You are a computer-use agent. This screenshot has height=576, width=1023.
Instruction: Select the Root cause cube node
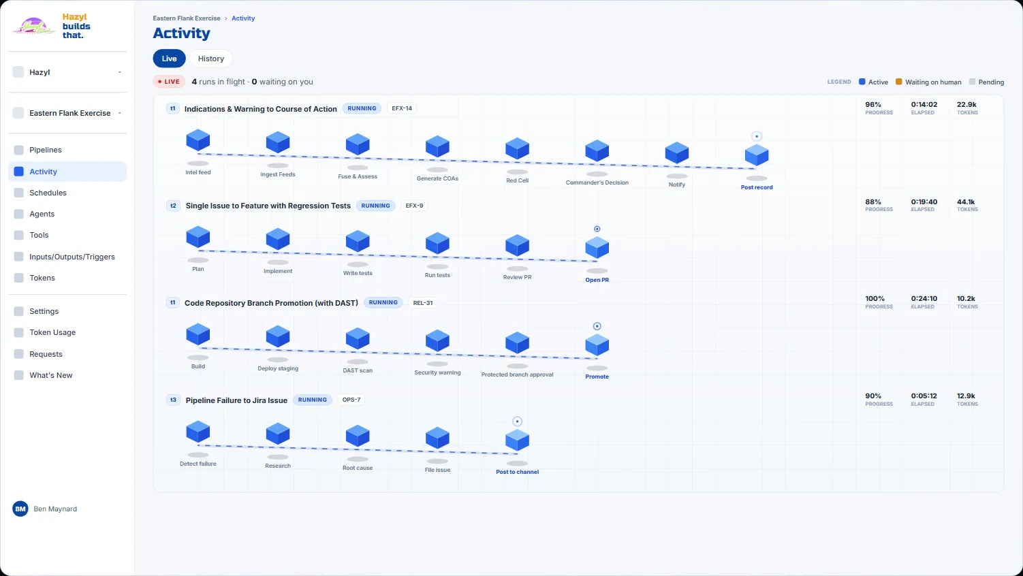pyautogui.click(x=358, y=436)
